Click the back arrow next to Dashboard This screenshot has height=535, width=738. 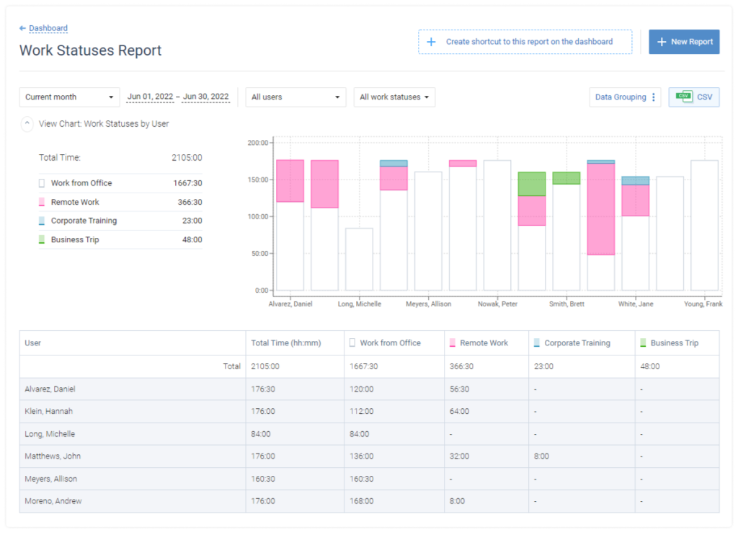pos(22,27)
